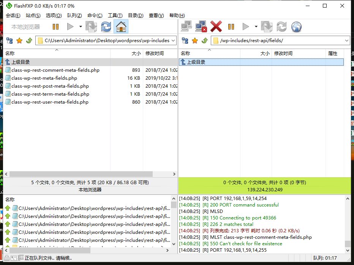Click the remote pane play transfer button
Image resolution: width=354 pixels, height=265 pixels.
point(246,27)
